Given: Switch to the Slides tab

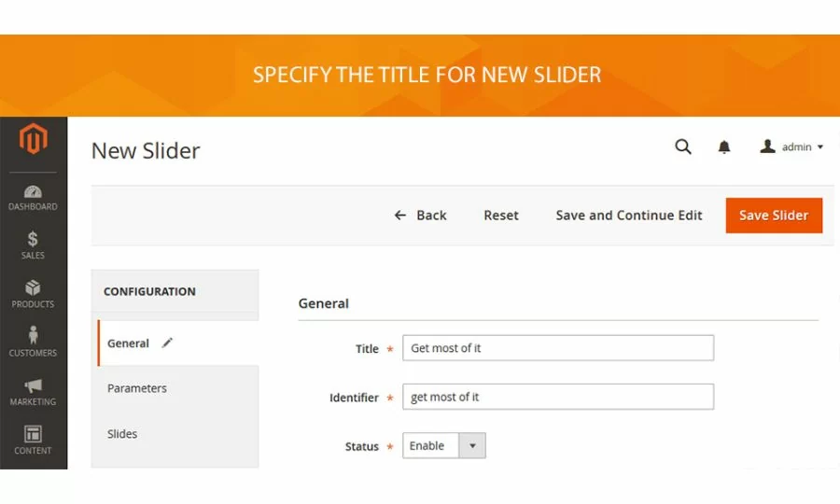Looking at the screenshot, I should [x=122, y=434].
